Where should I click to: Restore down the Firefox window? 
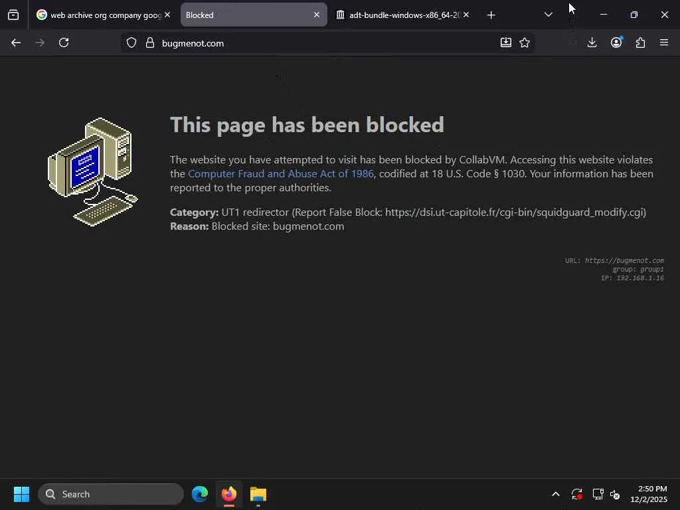[634, 15]
